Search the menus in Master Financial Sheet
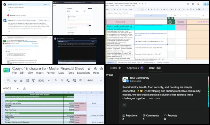The width and height of the screenshot is (210, 125). [9, 80]
